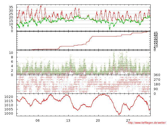Click the '1000' pressure axis label
This screenshot has height=125, width=167.
(x=9, y=114)
